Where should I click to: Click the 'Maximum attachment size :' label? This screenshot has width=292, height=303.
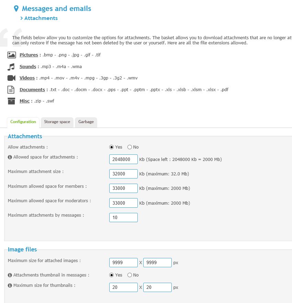pyautogui.click(x=36, y=171)
